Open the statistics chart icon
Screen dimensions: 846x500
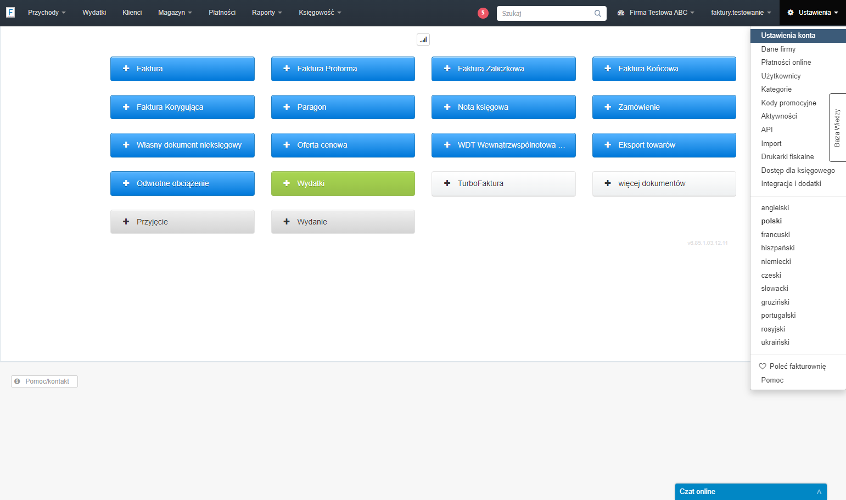tap(423, 40)
